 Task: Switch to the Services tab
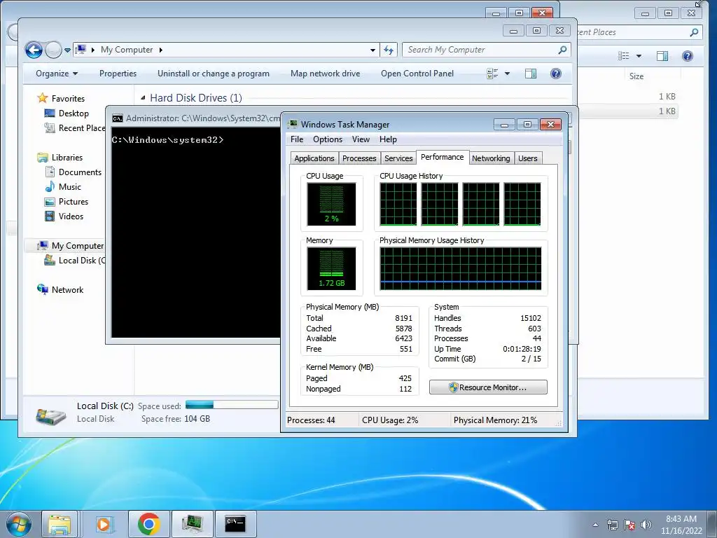(398, 158)
